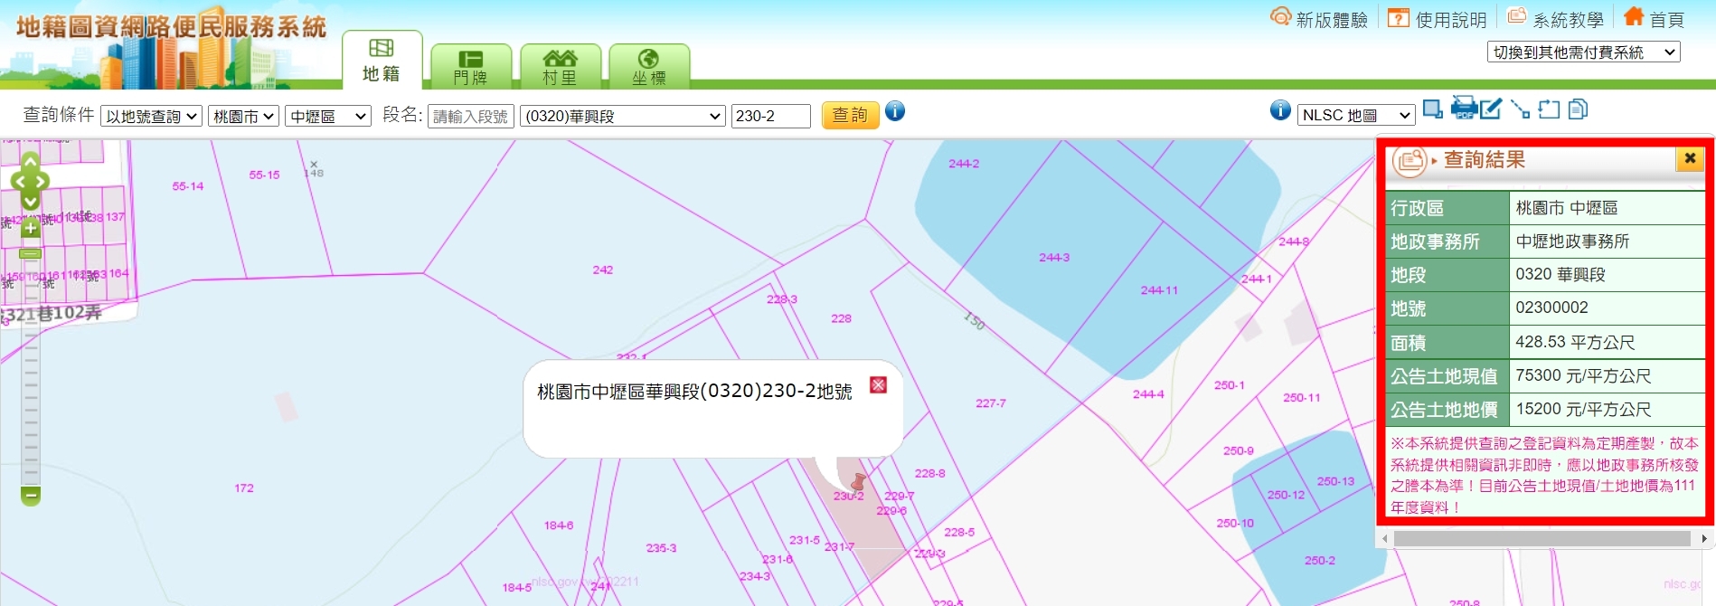The height and width of the screenshot is (606, 1716).
Task: Click the zoom out minus button at slider bottom
Action: click(x=31, y=496)
